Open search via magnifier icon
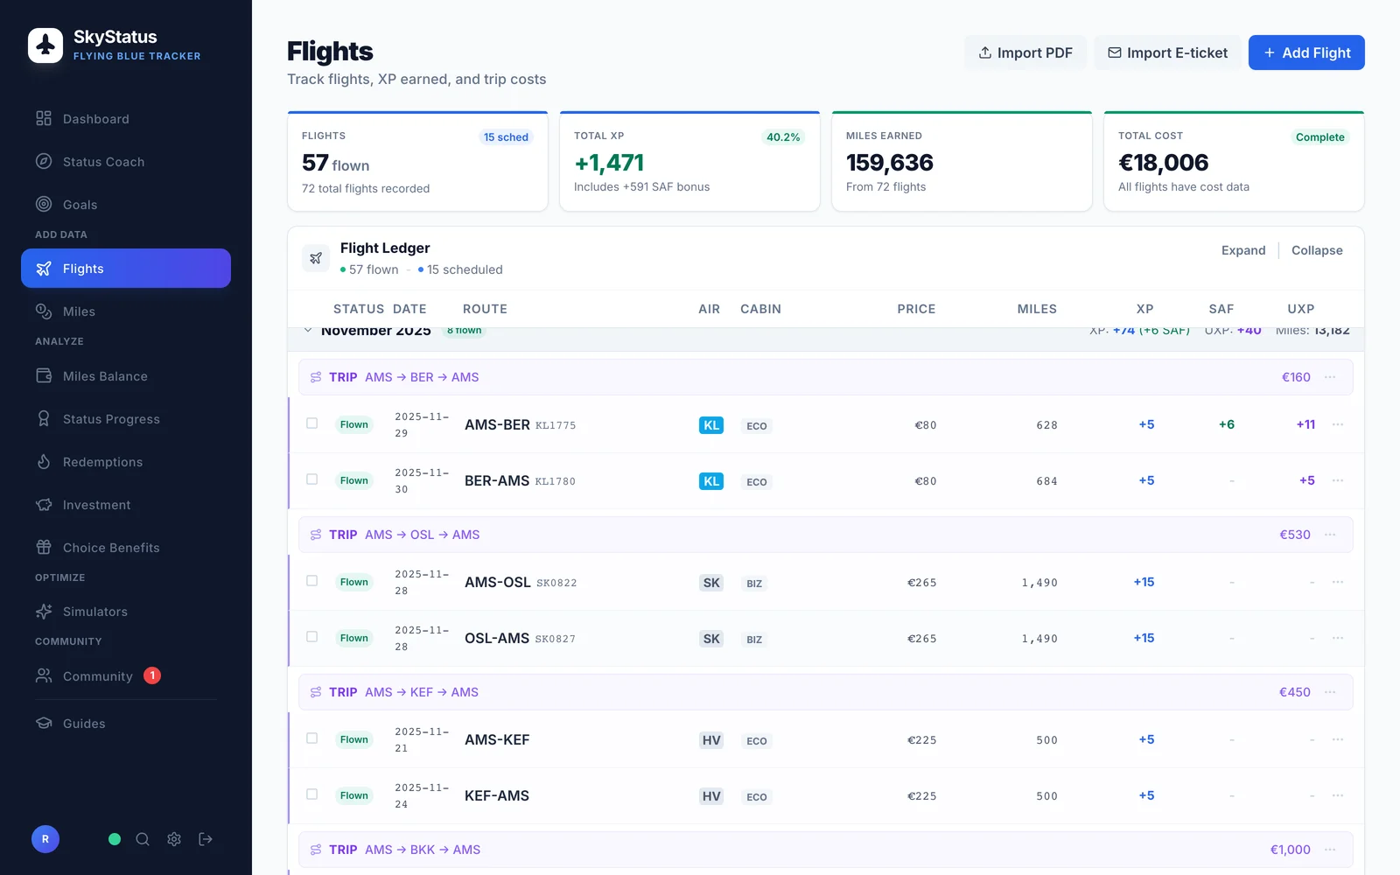The image size is (1400, 875). click(x=143, y=839)
